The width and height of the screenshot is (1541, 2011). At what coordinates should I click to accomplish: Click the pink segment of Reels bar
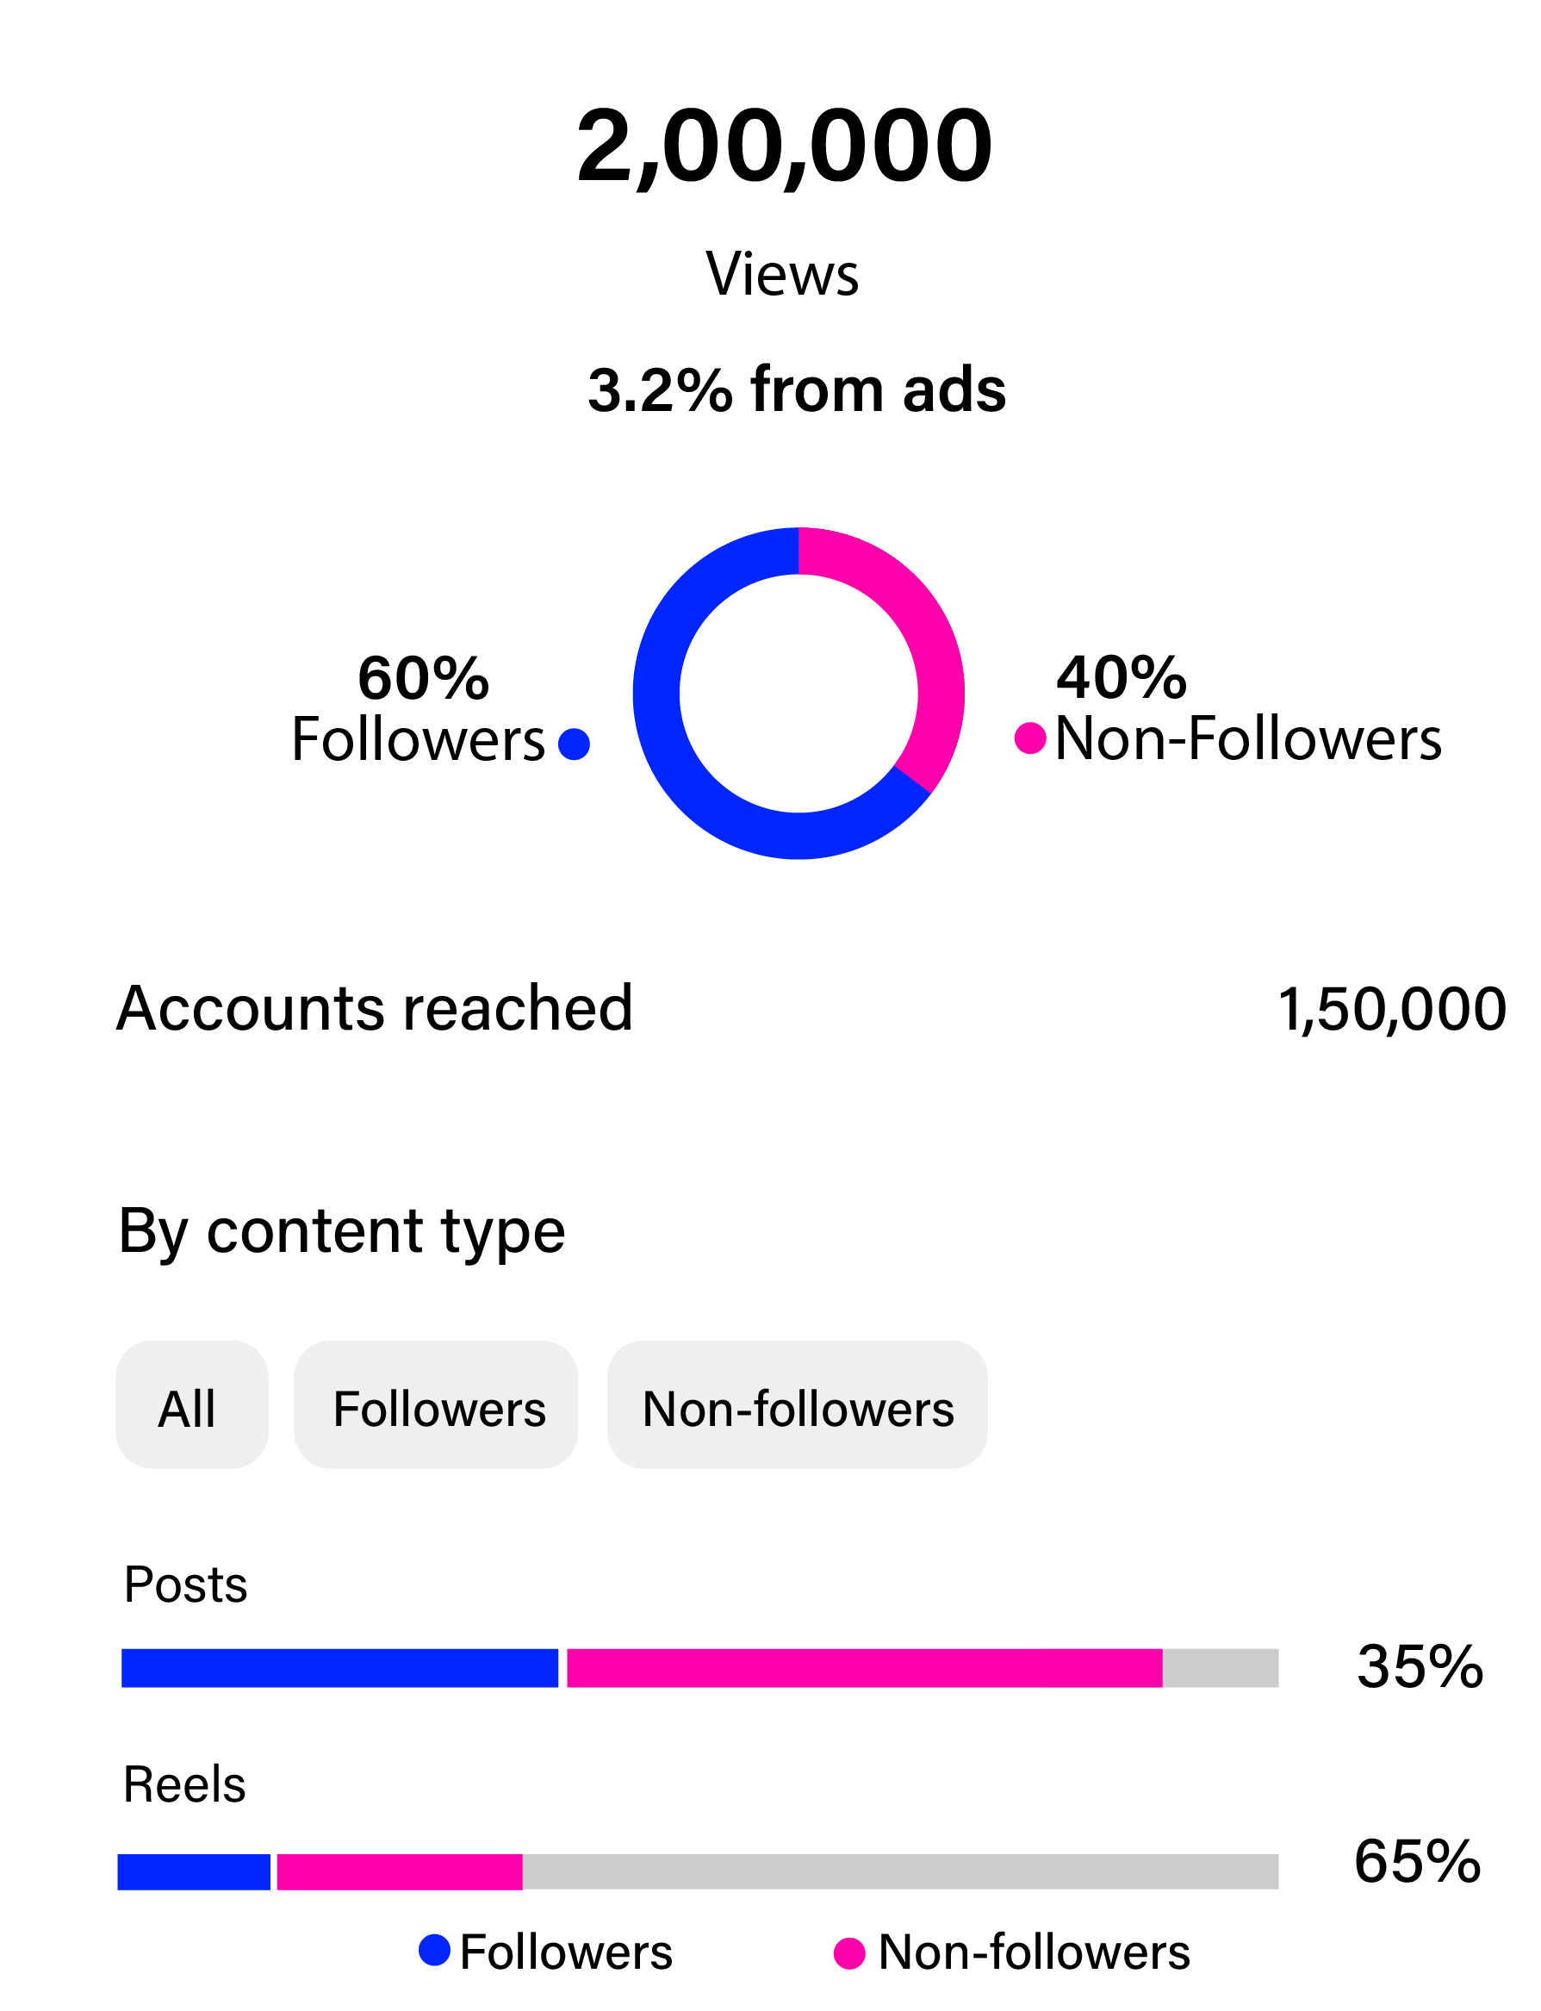399,1871
